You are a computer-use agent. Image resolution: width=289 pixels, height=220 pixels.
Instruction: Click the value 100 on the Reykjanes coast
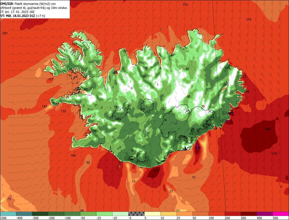coord(94,131)
